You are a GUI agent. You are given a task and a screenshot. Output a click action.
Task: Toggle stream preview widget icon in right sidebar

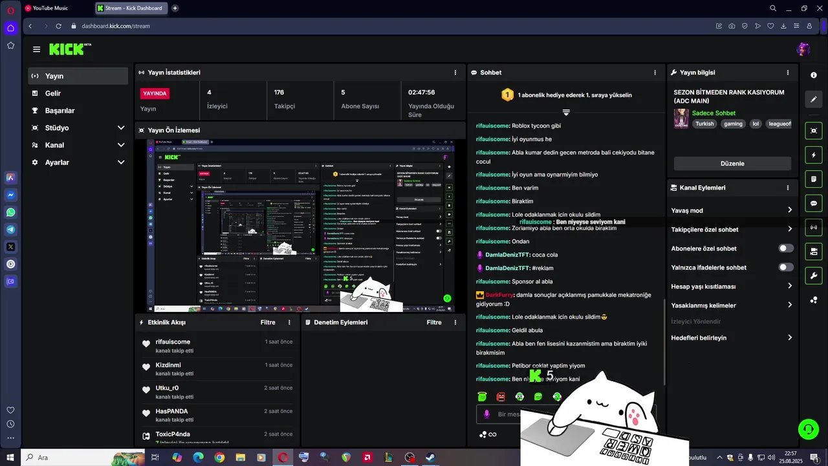coord(814,131)
